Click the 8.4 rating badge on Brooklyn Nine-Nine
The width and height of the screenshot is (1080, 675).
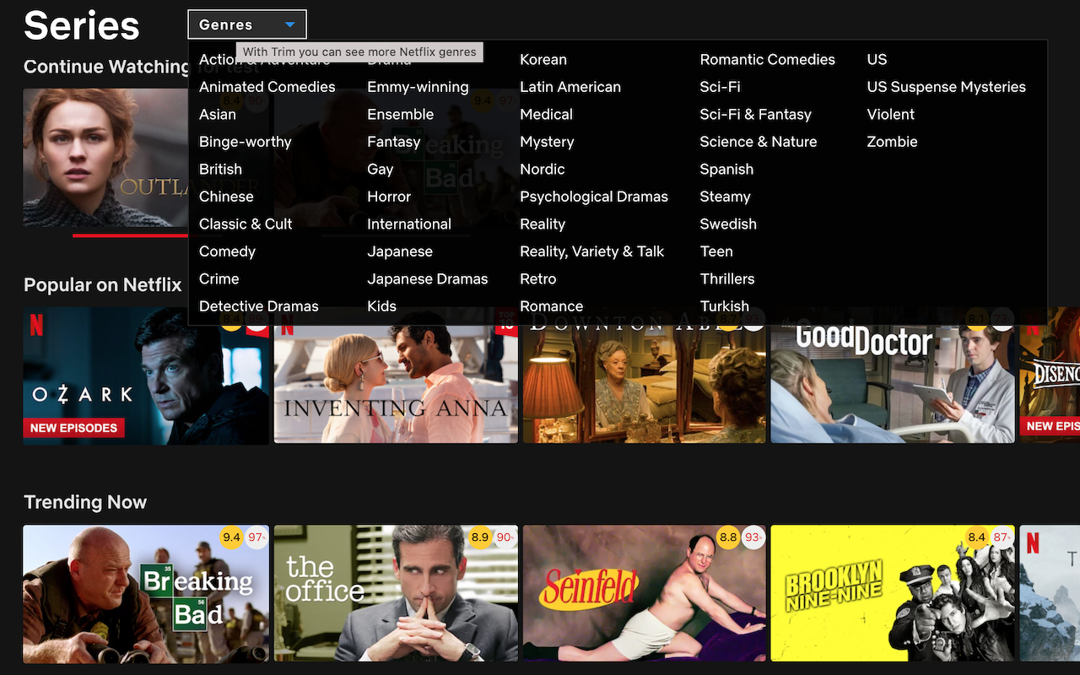coord(977,537)
